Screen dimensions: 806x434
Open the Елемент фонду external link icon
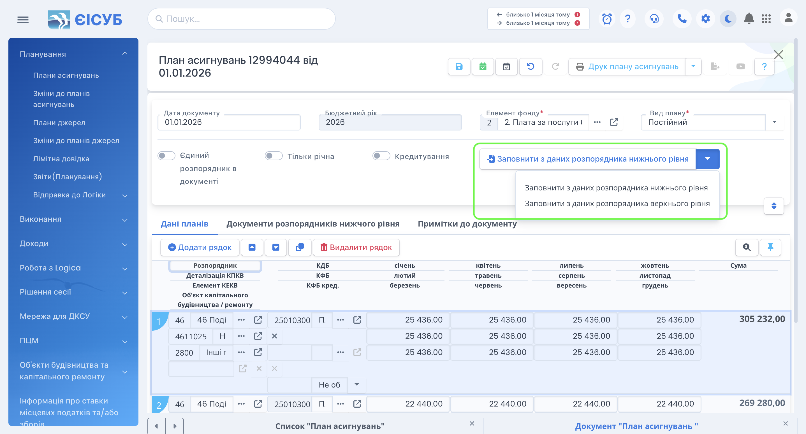click(x=614, y=122)
